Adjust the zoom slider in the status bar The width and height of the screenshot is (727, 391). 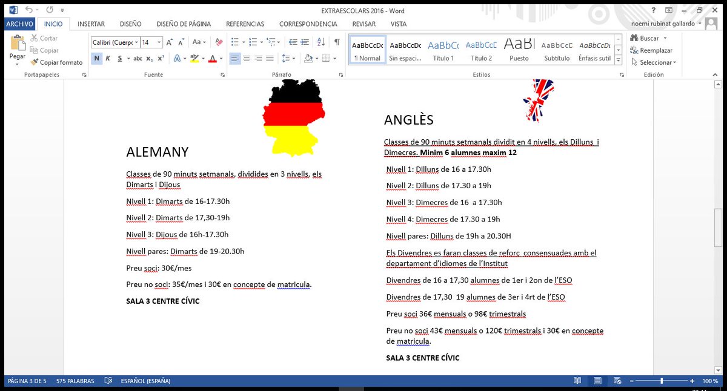tap(662, 381)
